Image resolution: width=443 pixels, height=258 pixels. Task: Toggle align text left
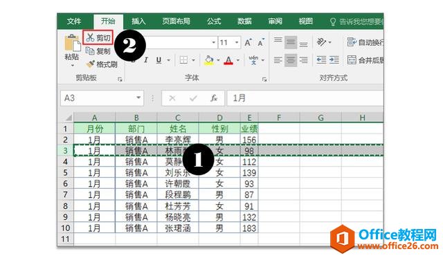coord(278,60)
